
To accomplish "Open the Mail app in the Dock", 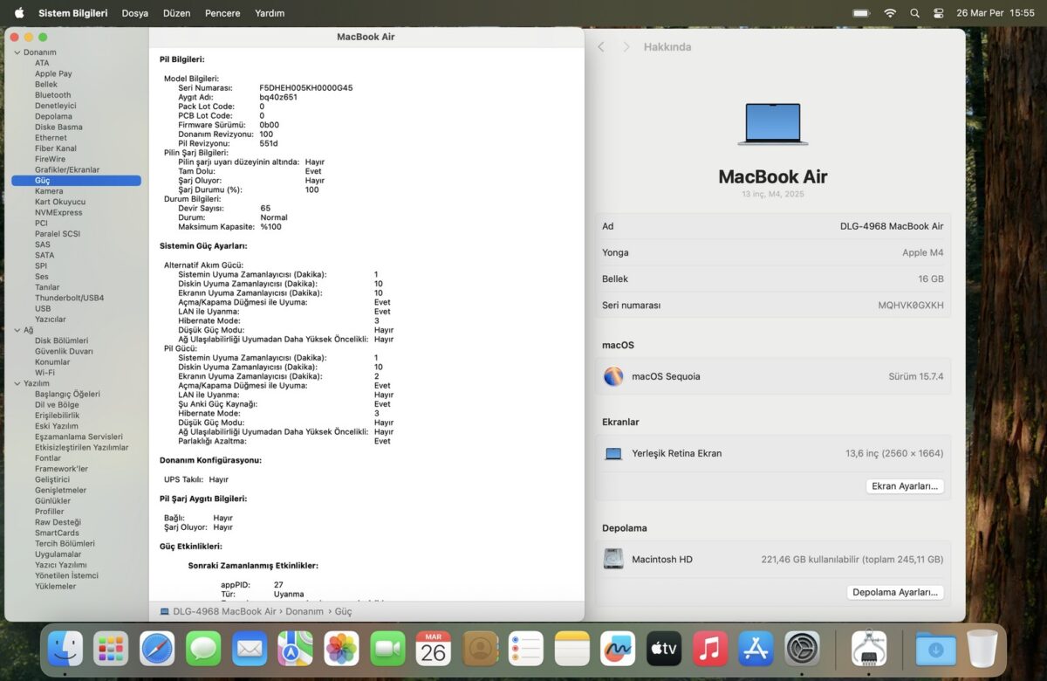I will [x=250, y=649].
